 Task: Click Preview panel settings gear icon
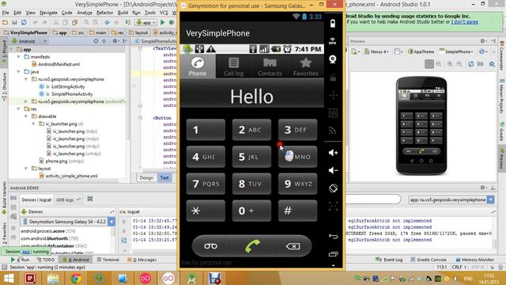[x=482, y=41]
